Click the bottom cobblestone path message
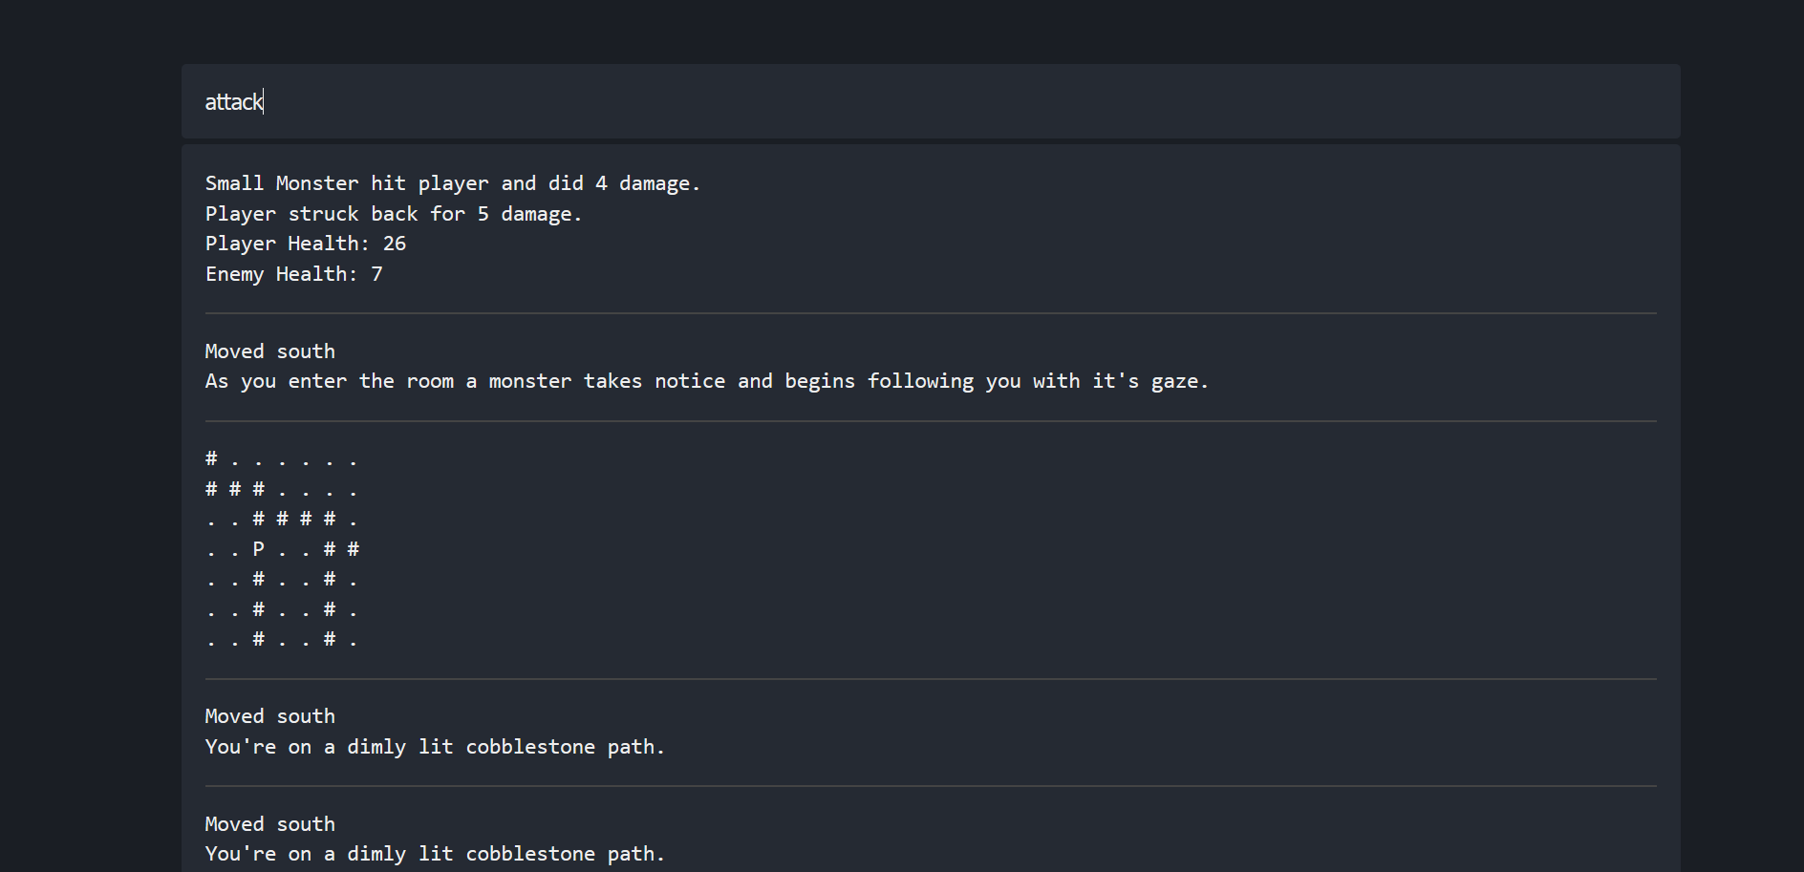 (x=435, y=854)
